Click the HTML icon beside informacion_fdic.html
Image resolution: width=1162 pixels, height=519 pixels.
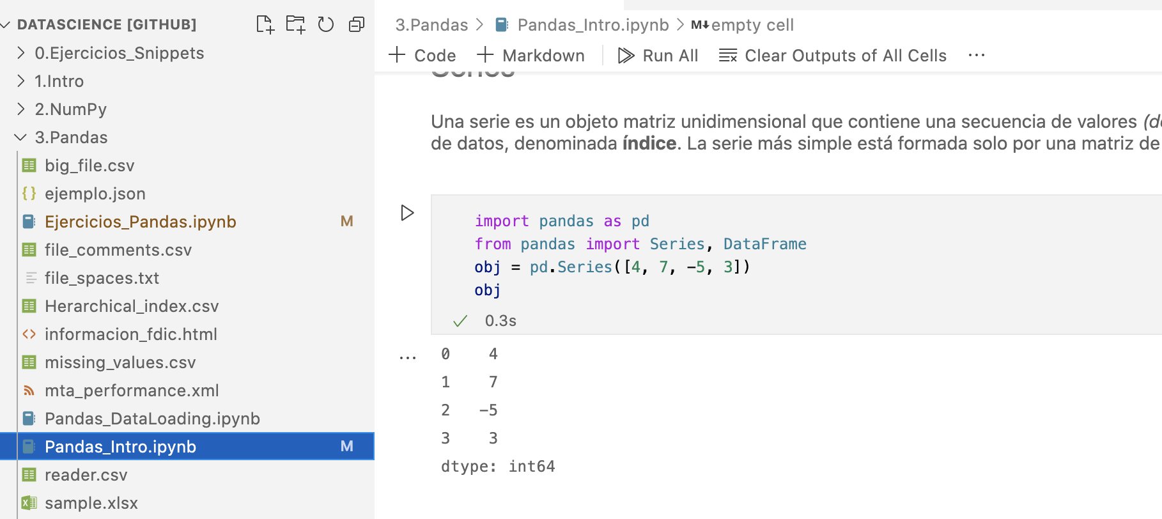tap(29, 334)
